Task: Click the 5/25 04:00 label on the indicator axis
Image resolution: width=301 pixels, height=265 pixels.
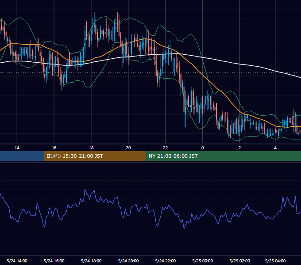Action: coord(275,261)
